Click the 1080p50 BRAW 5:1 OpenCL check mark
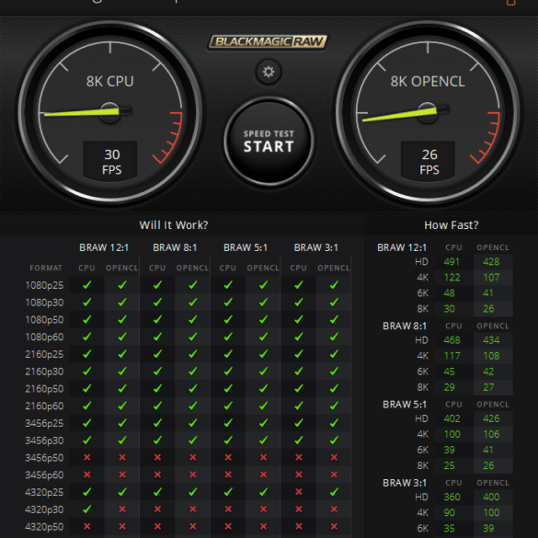The image size is (538, 538). [x=263, y=319]
